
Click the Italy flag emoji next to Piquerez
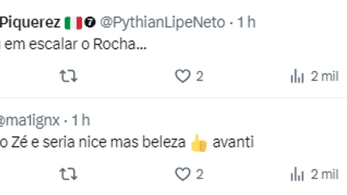(73, 22)
